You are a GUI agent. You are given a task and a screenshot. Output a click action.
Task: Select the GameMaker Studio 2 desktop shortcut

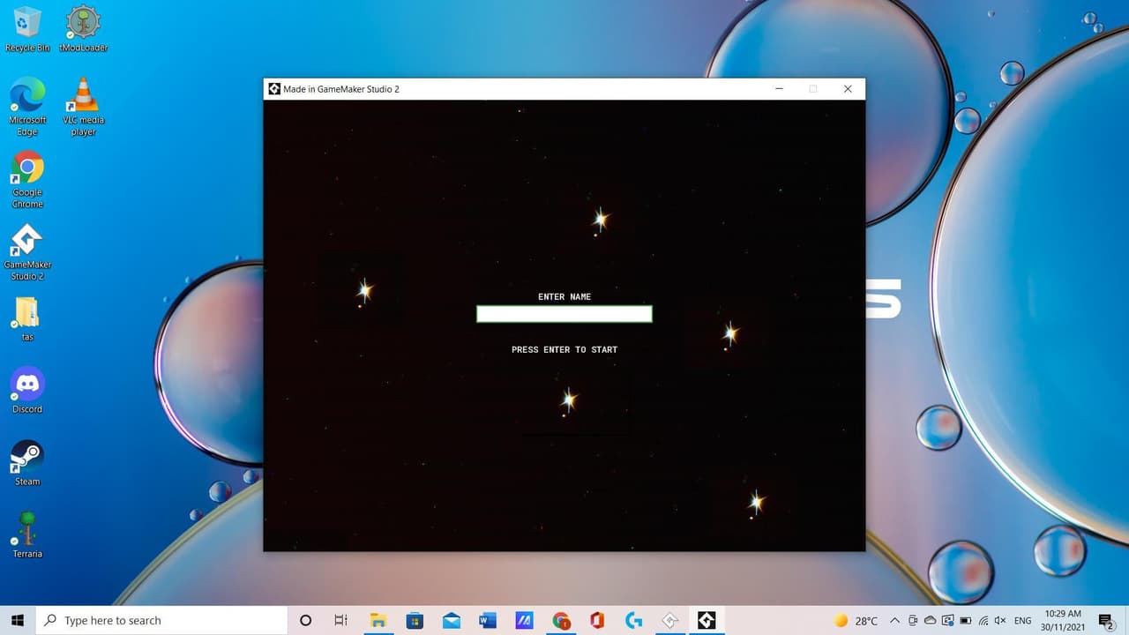[27, 252]
